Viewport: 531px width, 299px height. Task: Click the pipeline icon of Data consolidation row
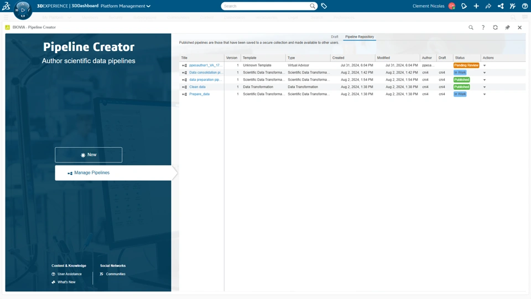point(185,73)
